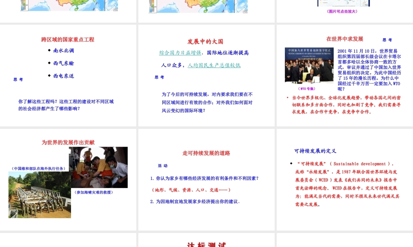Click the tsunami rescue photo
Screen dimensions: 413x247
click(x=98, y=167)
